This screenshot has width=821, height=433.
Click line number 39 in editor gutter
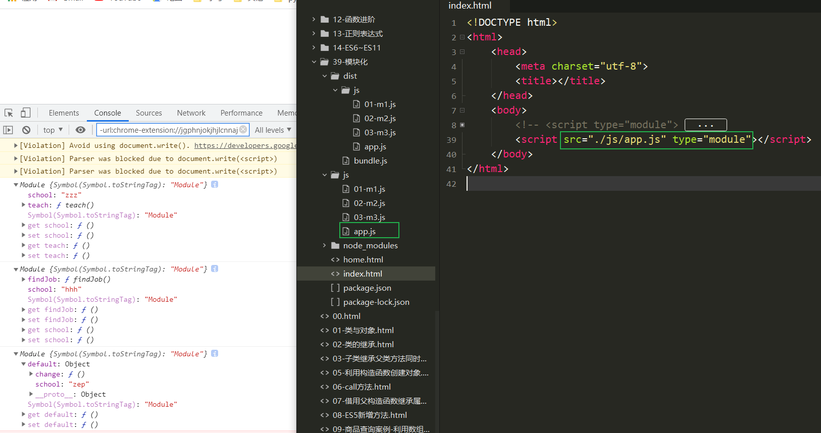[x=451, y=140]
